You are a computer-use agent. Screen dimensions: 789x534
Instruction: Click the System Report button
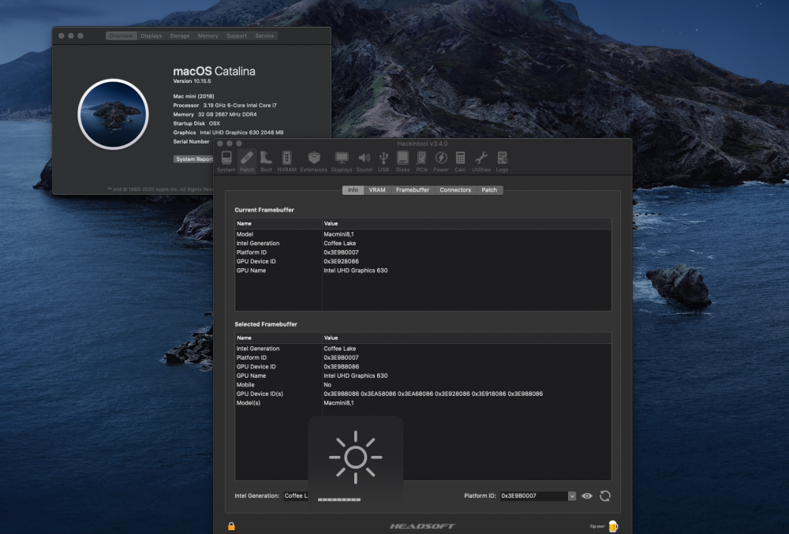194,159
